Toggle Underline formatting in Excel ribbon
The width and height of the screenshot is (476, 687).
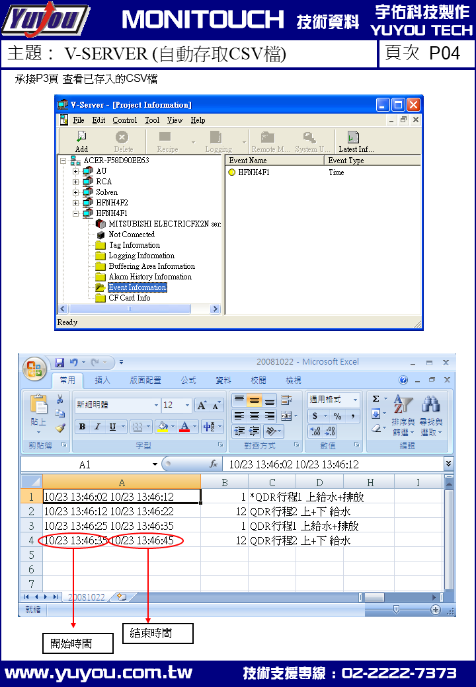coord(112,426)
